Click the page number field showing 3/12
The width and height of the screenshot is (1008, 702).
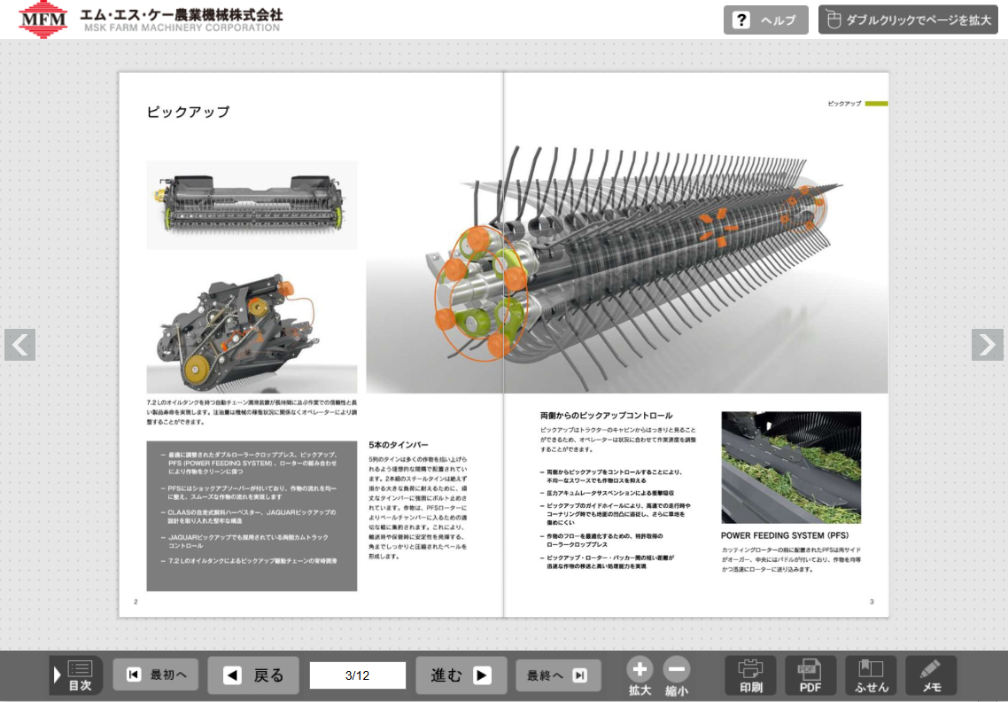click(x=358, y=675)
